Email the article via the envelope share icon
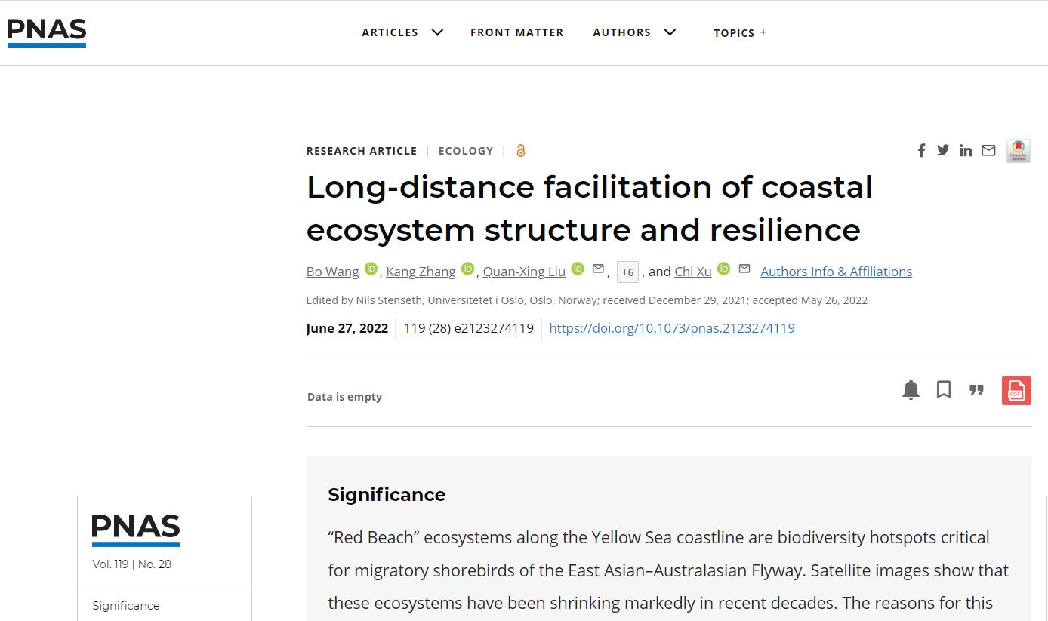This screenshot has height=621, width=1048. [x=988, y=150]
